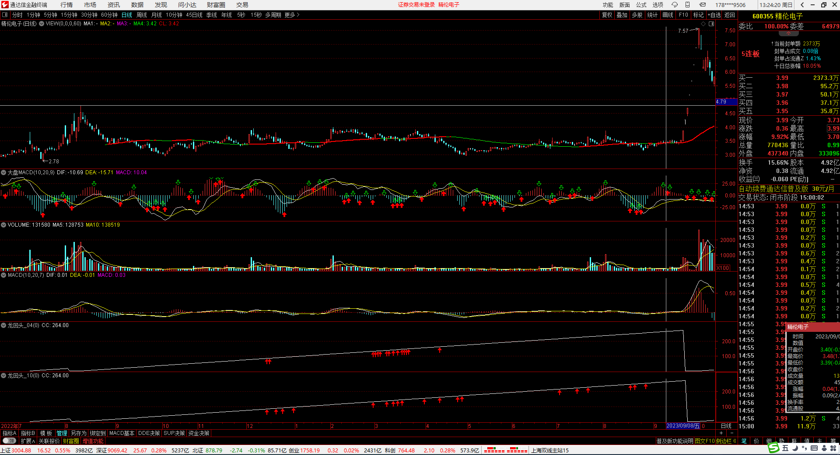
Task: Add the stock with +自选 button
Action: pyautogui.click(x=714, y=15)
